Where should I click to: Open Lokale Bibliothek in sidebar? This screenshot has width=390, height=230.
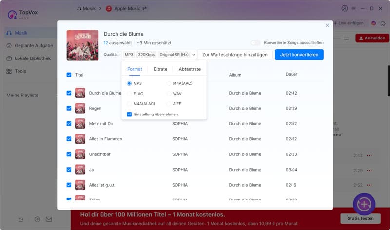(x=30, y=58)
